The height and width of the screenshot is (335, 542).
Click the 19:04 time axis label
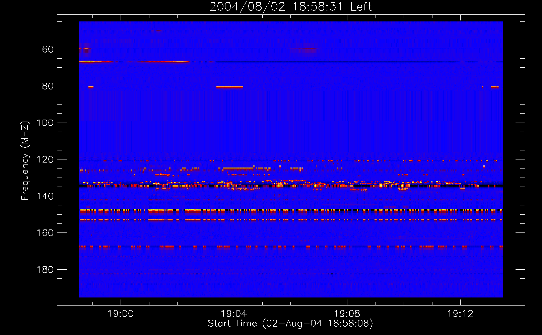click(x=234, y=314)
